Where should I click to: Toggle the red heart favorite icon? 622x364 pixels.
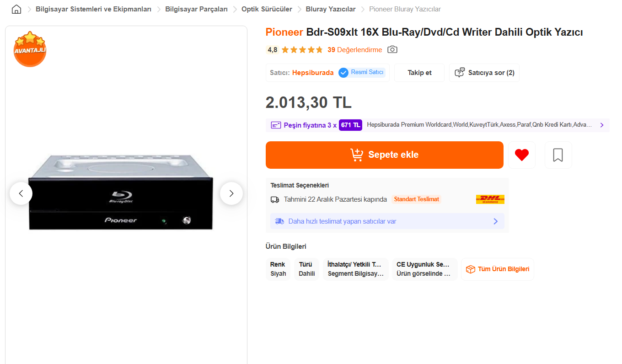(521, 155)
